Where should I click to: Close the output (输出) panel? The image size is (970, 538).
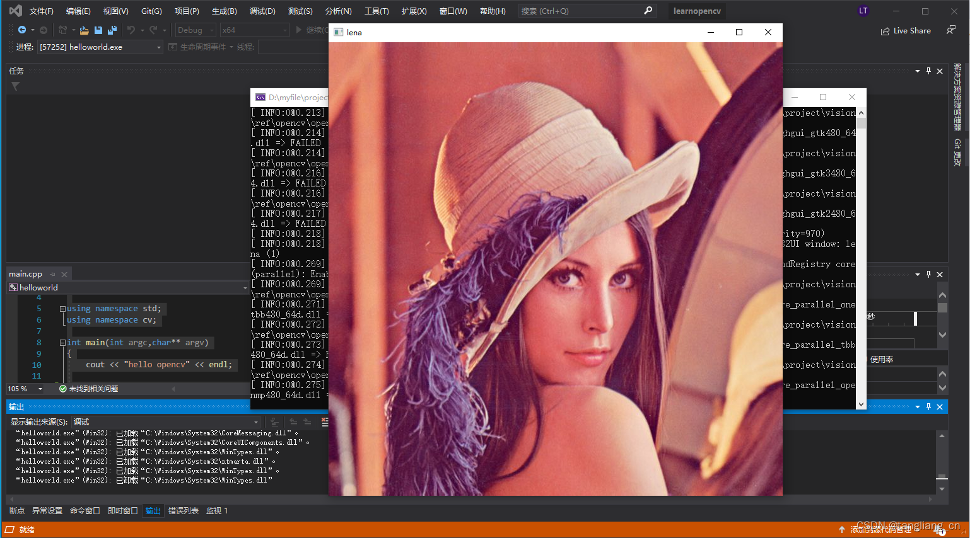click(x=940, y=407)
